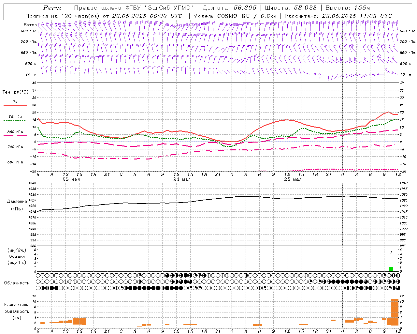The width and height of the screenshot is (417, 334).
Task: Click the 'Осадки' precipitation label
Action: [17, 256]
